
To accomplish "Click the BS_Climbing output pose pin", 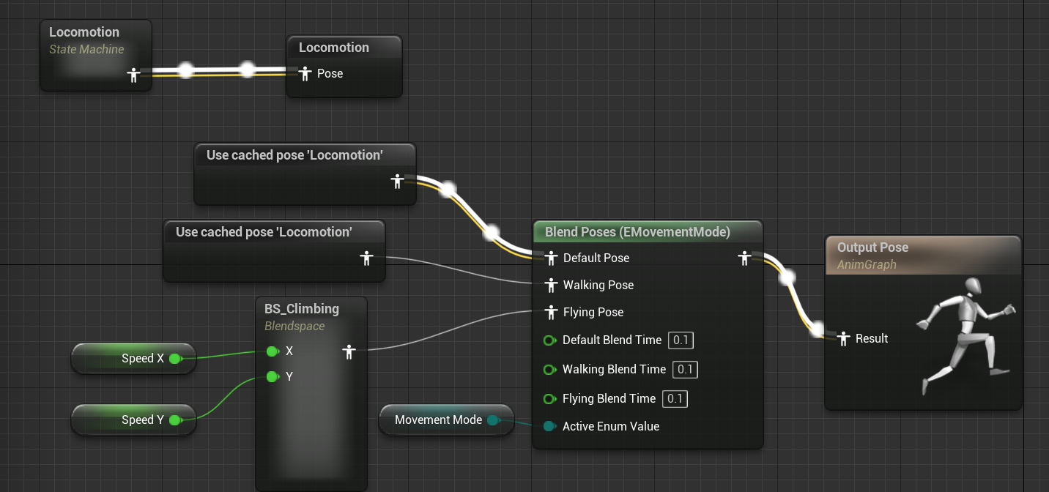I will [349, 352].
